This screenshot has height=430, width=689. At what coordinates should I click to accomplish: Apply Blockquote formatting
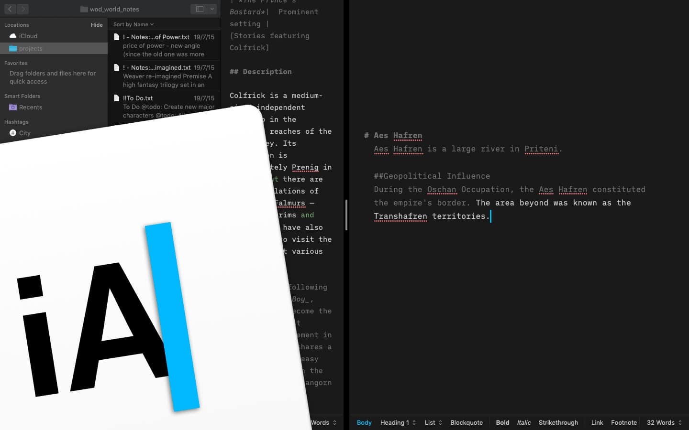[467, 422]
